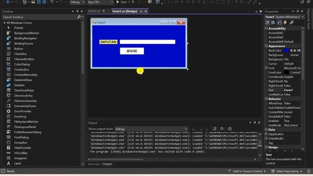Click the Property Pages wrench icon
313x176 pixels.
291,22
